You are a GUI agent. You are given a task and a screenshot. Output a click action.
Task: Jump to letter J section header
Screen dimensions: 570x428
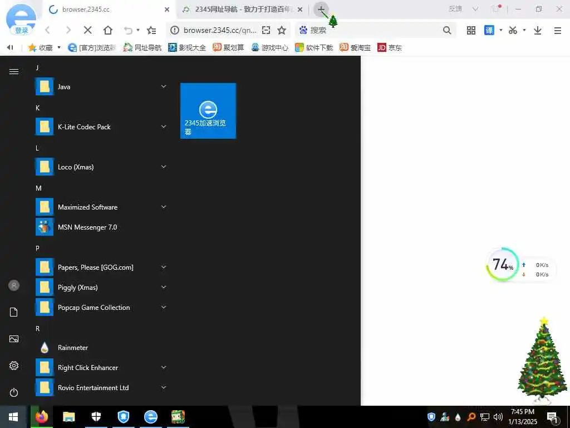pyautogui.click(x=37, y=67)
